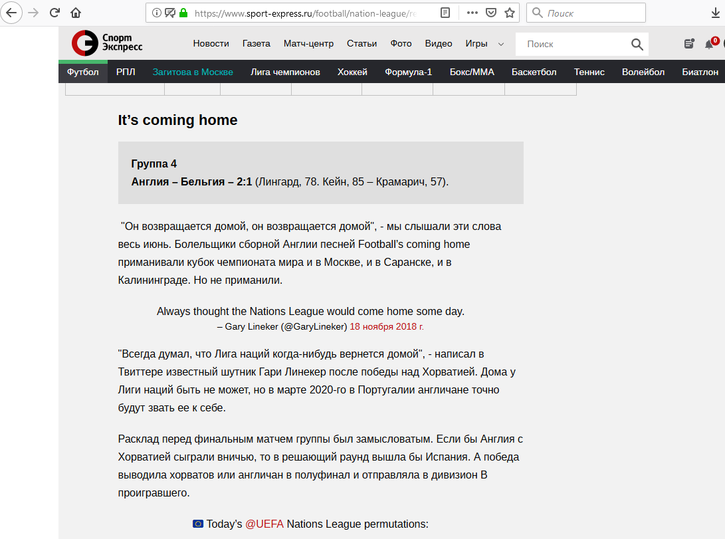The height and width of the screenshot is (539, 725).
Task: Open notifications bell with red badge
Action: (710, 45)
